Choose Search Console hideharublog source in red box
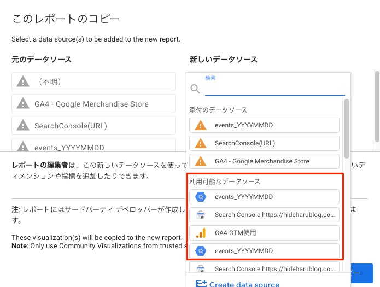 point(264,215)
